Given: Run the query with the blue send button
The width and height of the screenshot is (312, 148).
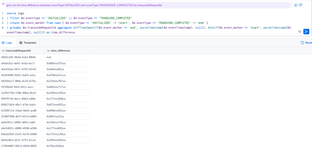Looking at the screenshot, I should tap(306, 31).
